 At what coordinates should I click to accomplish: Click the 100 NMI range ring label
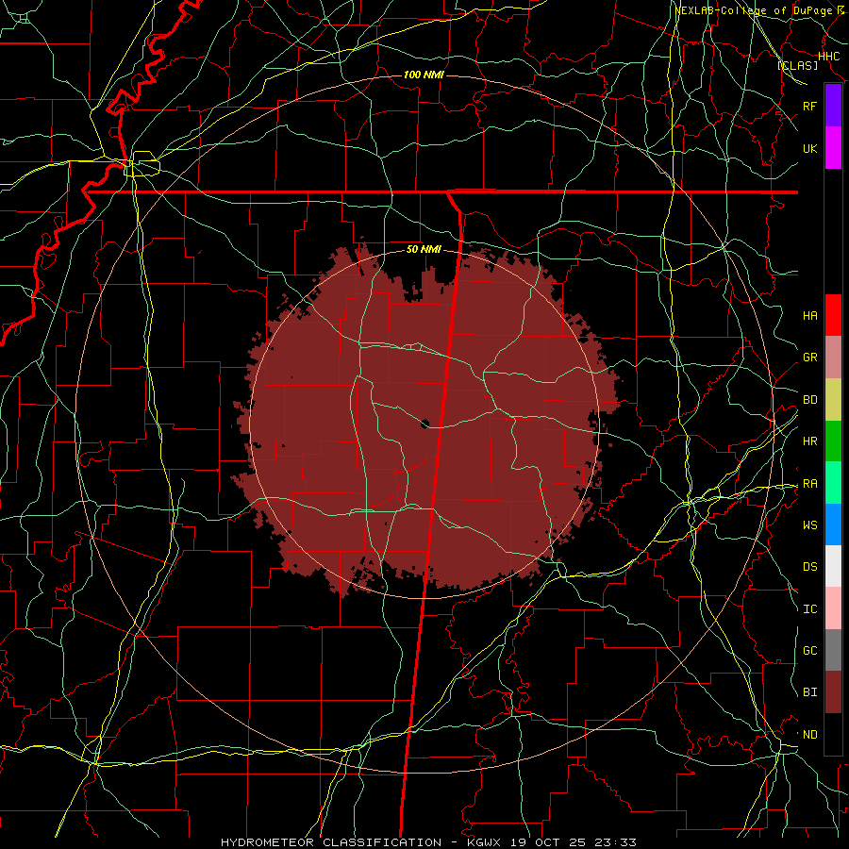424,75
